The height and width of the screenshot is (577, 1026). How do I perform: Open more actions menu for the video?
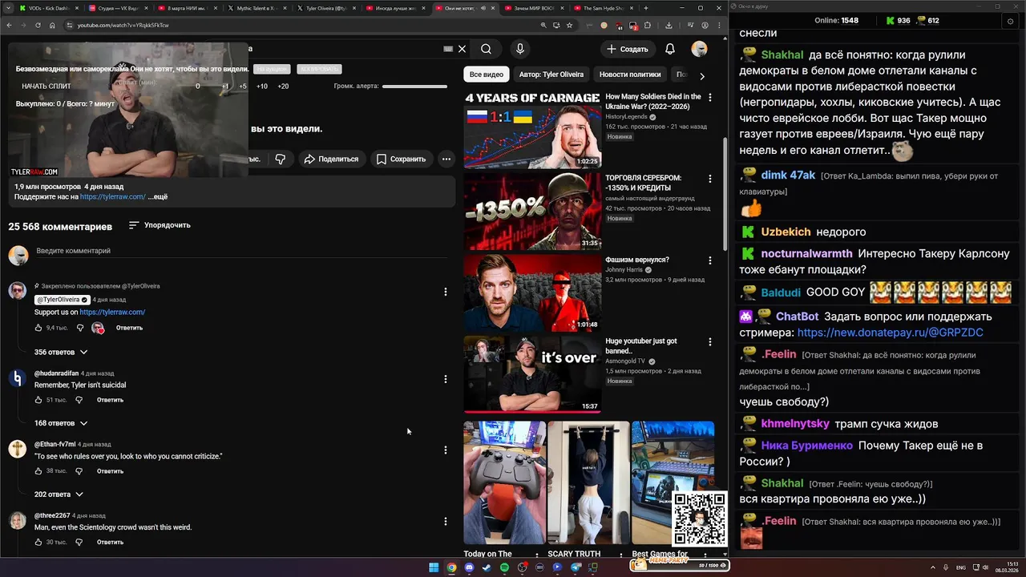coord(446,159)
